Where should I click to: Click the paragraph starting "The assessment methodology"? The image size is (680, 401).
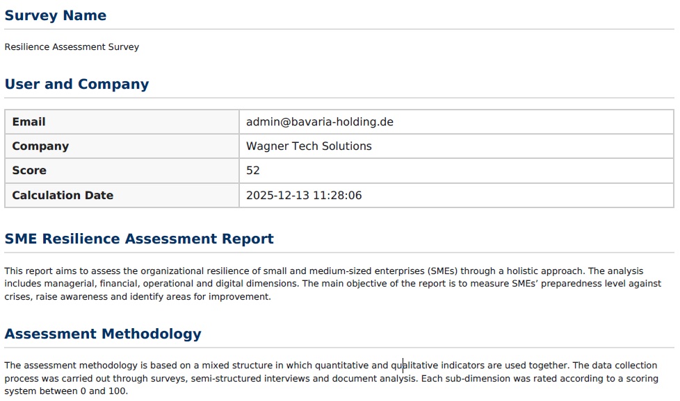click(x=330, y=378)
